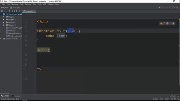The height and width of the screenshot is (101, 180).
Task: Expand the Chapter-4 folder
Action: click(x=4, y=25)
